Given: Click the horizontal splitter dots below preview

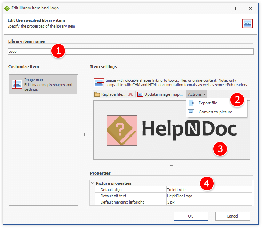Looking at the screenshot, I should pyautogui.click(x=172, y=165).
